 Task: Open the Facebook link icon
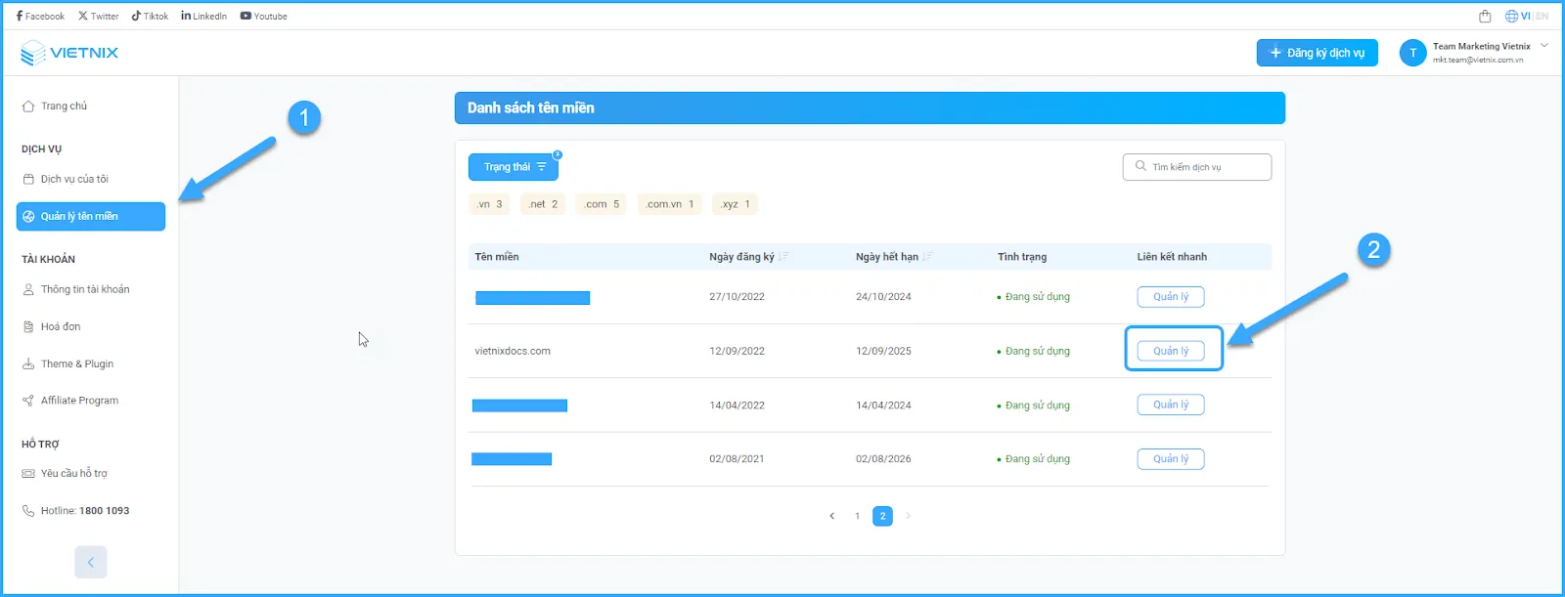[20, 16]
